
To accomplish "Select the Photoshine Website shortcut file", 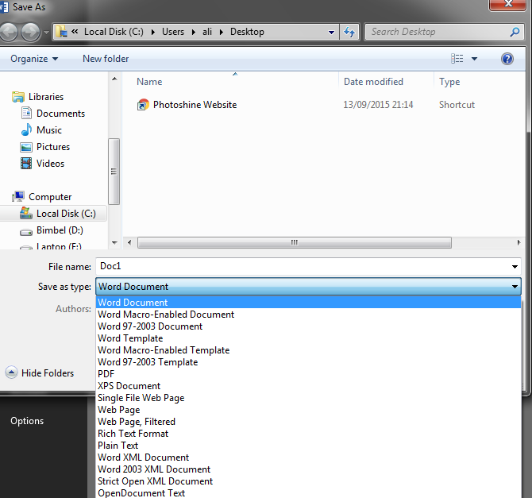I will pos(195,105).
